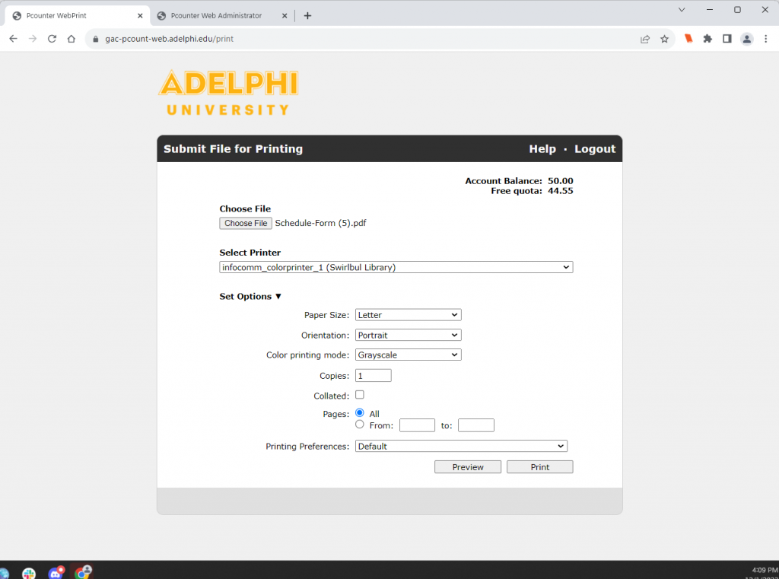The image size is (779, 579).
Task: Click the share page icon in address bar
Action: coord(645,39)
